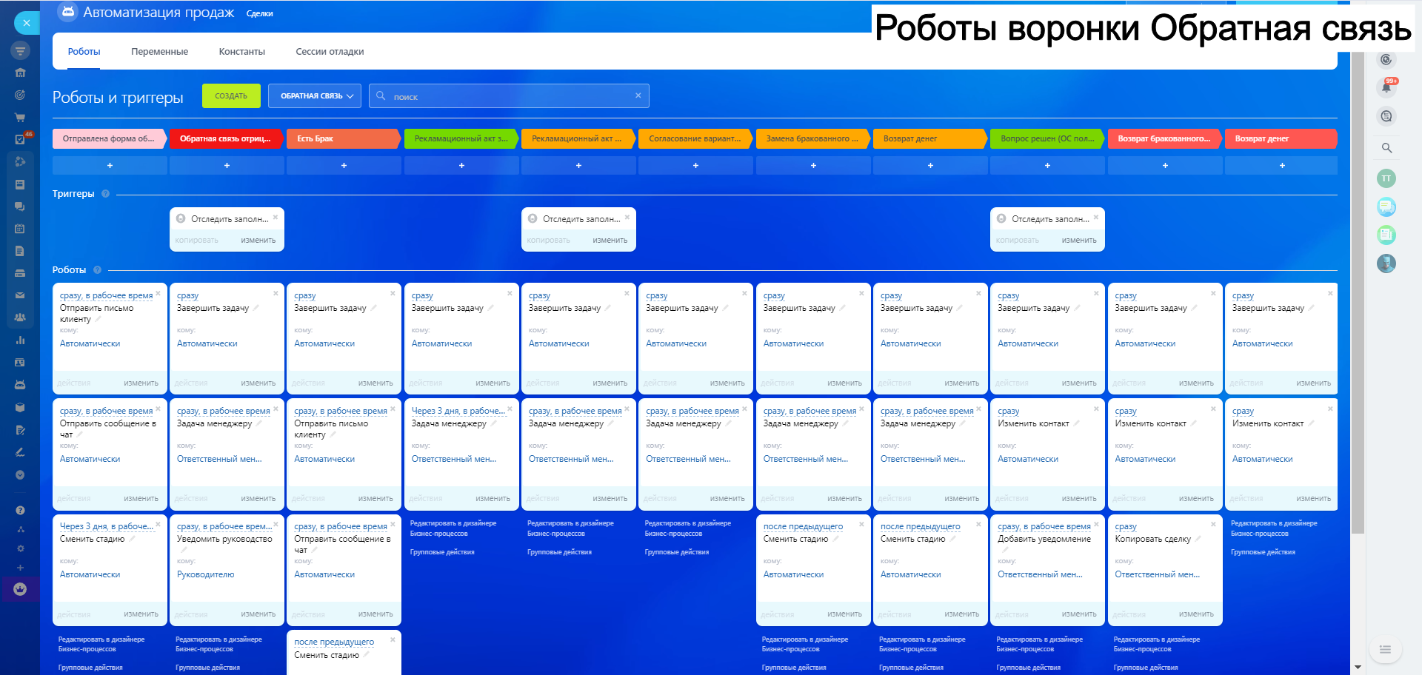Rename Копировать сделку robot via pencil icon

(1198, 539)
